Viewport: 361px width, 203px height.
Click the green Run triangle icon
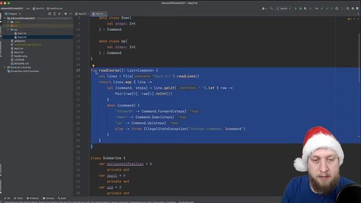[296, 8]
